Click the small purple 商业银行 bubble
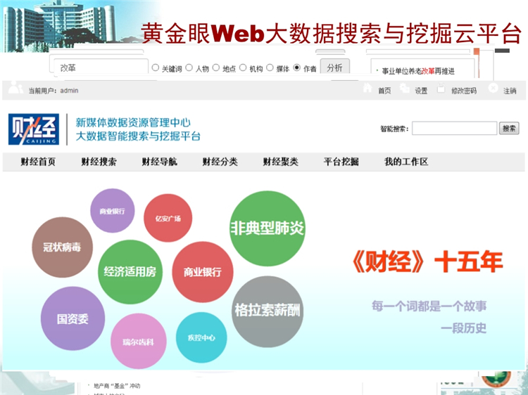Viewport: 528px width, 395px height. (x=112, y=211)
